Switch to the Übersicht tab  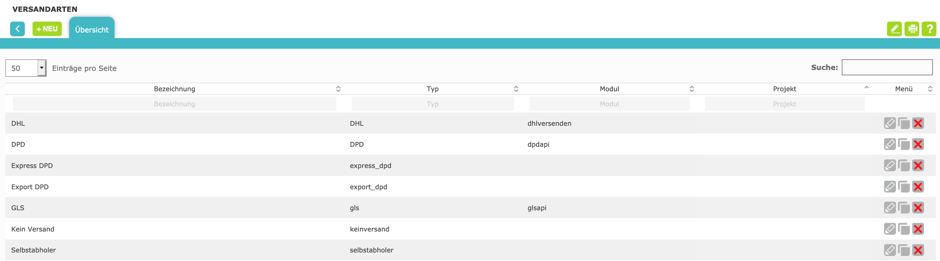(x=92, y=30)
